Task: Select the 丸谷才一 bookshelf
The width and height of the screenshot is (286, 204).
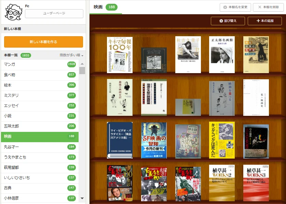Action: click(x=40, y=147)
